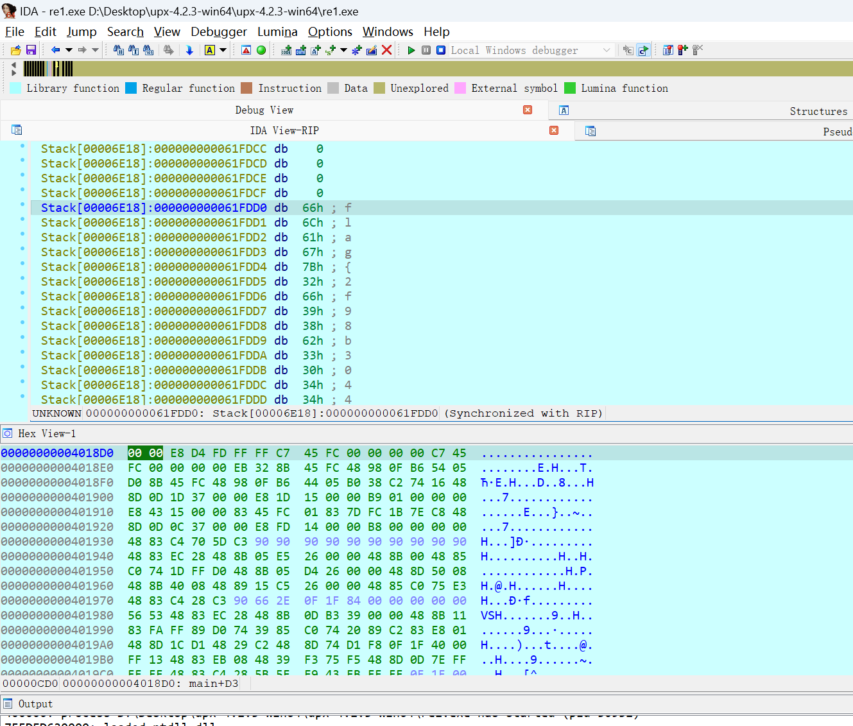Select hex row at address 0000000000401930
Image resolution: width=853 pixels, height=726 pixels.
coord(298,542)
